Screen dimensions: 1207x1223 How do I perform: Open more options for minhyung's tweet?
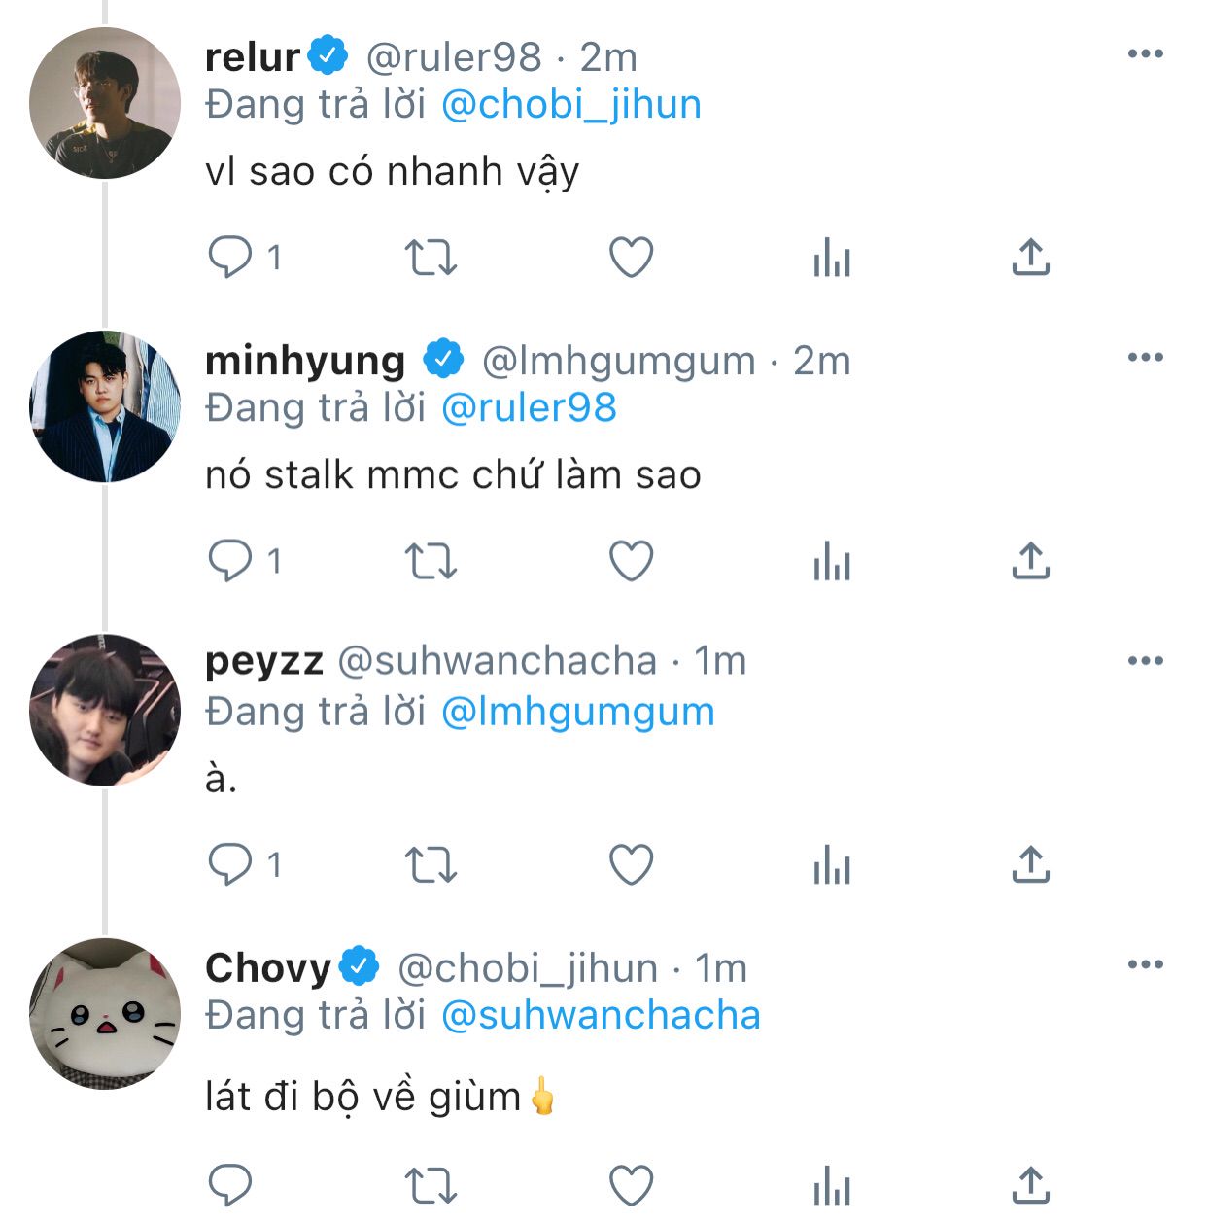point(1146,358)
